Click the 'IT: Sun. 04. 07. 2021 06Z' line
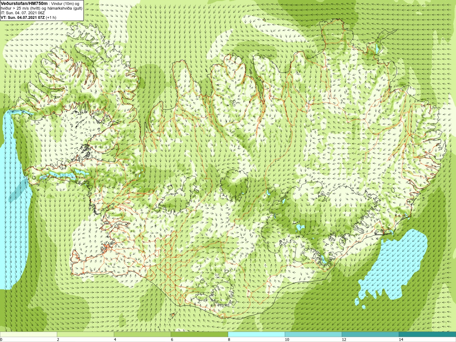 click(23, 13)
